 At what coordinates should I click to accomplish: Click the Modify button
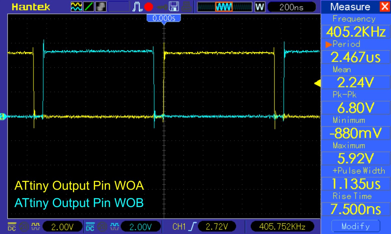355,226
